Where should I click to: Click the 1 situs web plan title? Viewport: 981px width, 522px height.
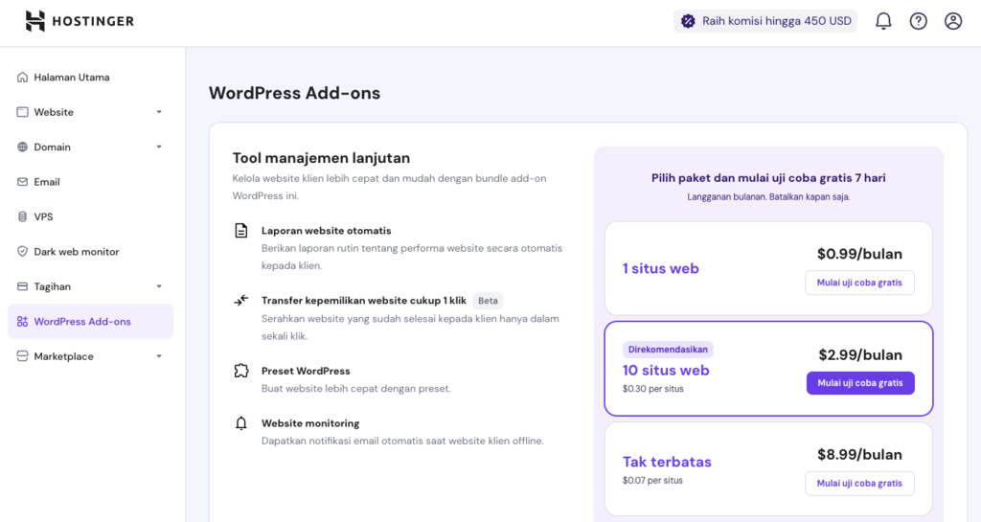pos(661,268)
